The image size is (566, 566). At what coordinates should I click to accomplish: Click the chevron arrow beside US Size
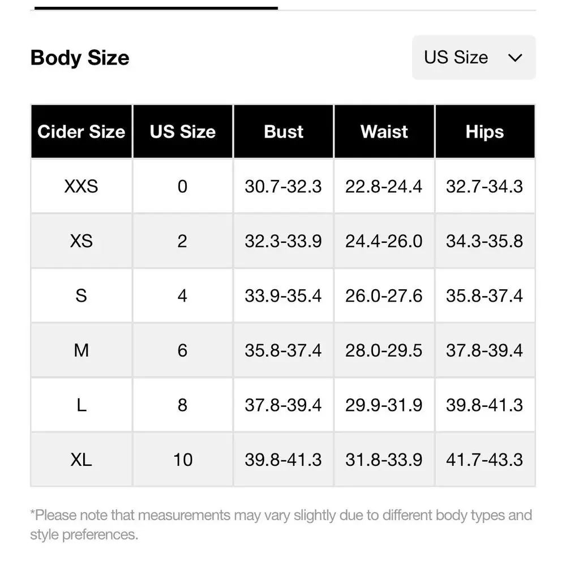point(515,58)
